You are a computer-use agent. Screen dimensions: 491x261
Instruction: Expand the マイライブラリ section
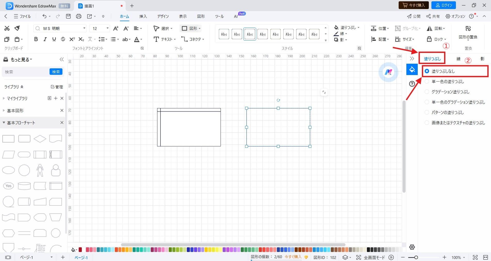click(x=4, y=98)
